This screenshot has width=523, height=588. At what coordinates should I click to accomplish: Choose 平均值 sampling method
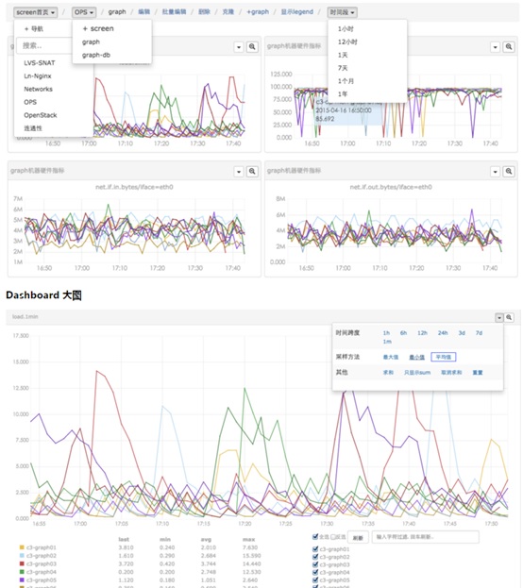click(x=444, y=357)
